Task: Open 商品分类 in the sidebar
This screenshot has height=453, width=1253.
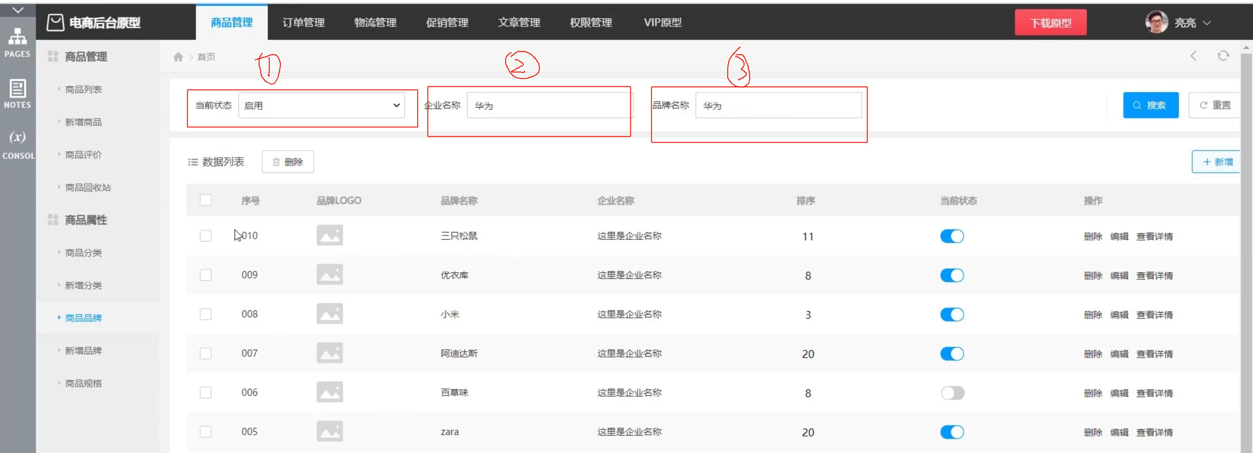Action: tap(84, 252)
